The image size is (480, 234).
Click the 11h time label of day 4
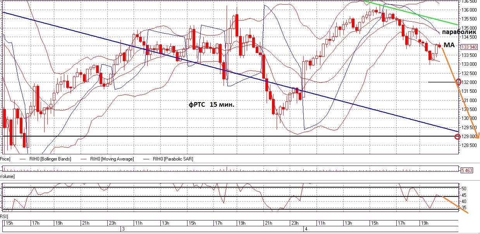[x=322, y=224]
